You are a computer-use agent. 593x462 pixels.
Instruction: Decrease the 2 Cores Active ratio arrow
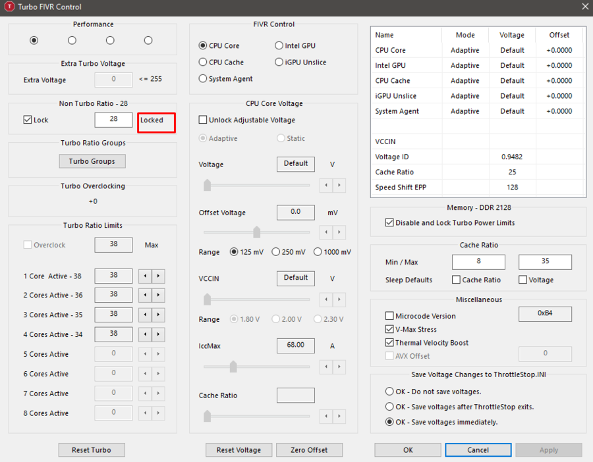pyautogui.click(x=145, y=295)
